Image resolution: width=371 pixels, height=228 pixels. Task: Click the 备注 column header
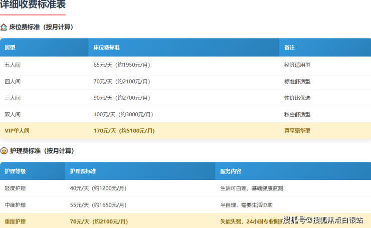pos(325,47)
